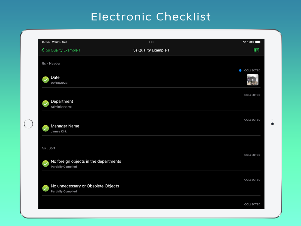Click Partially Complied under Obsolete Objects
This screenshot has width=301, height=226.
point(64,191)
